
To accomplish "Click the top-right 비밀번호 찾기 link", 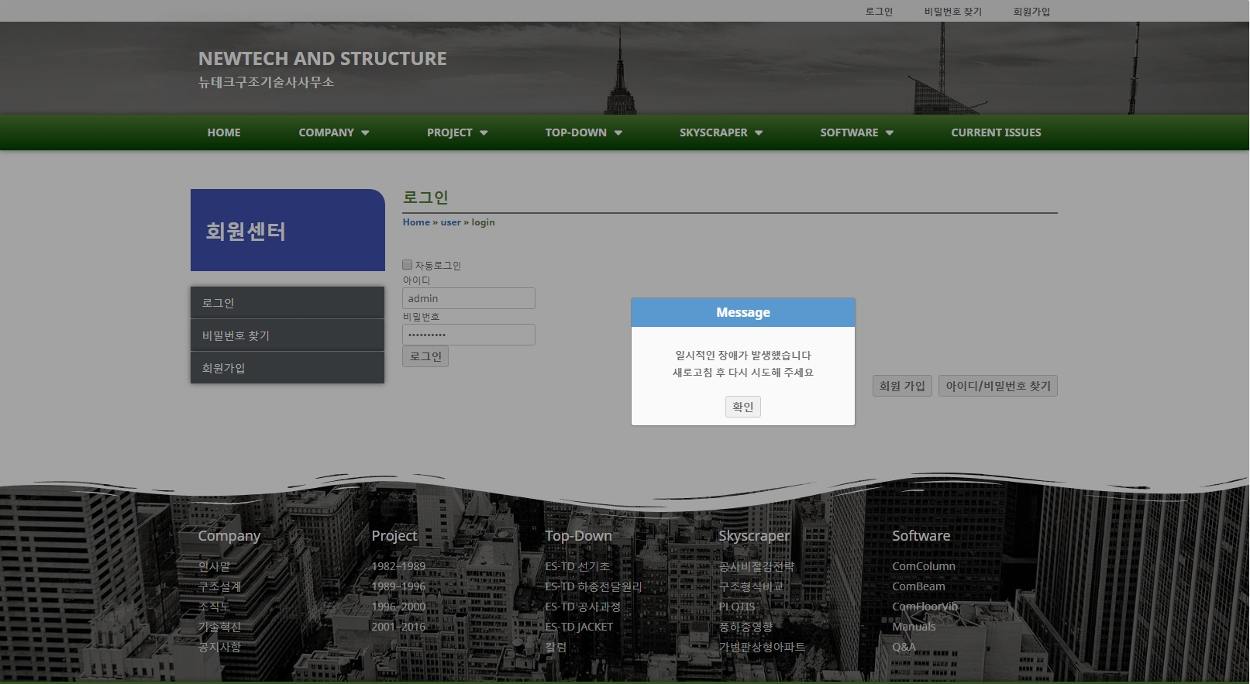I will click(952, 12).
